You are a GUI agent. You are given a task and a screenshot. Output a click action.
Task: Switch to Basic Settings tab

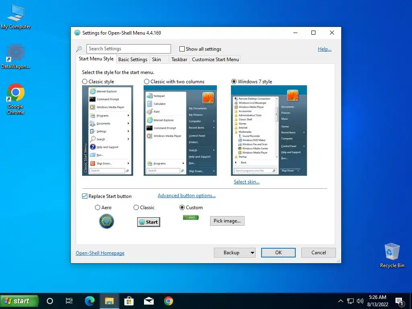(133, 60)
